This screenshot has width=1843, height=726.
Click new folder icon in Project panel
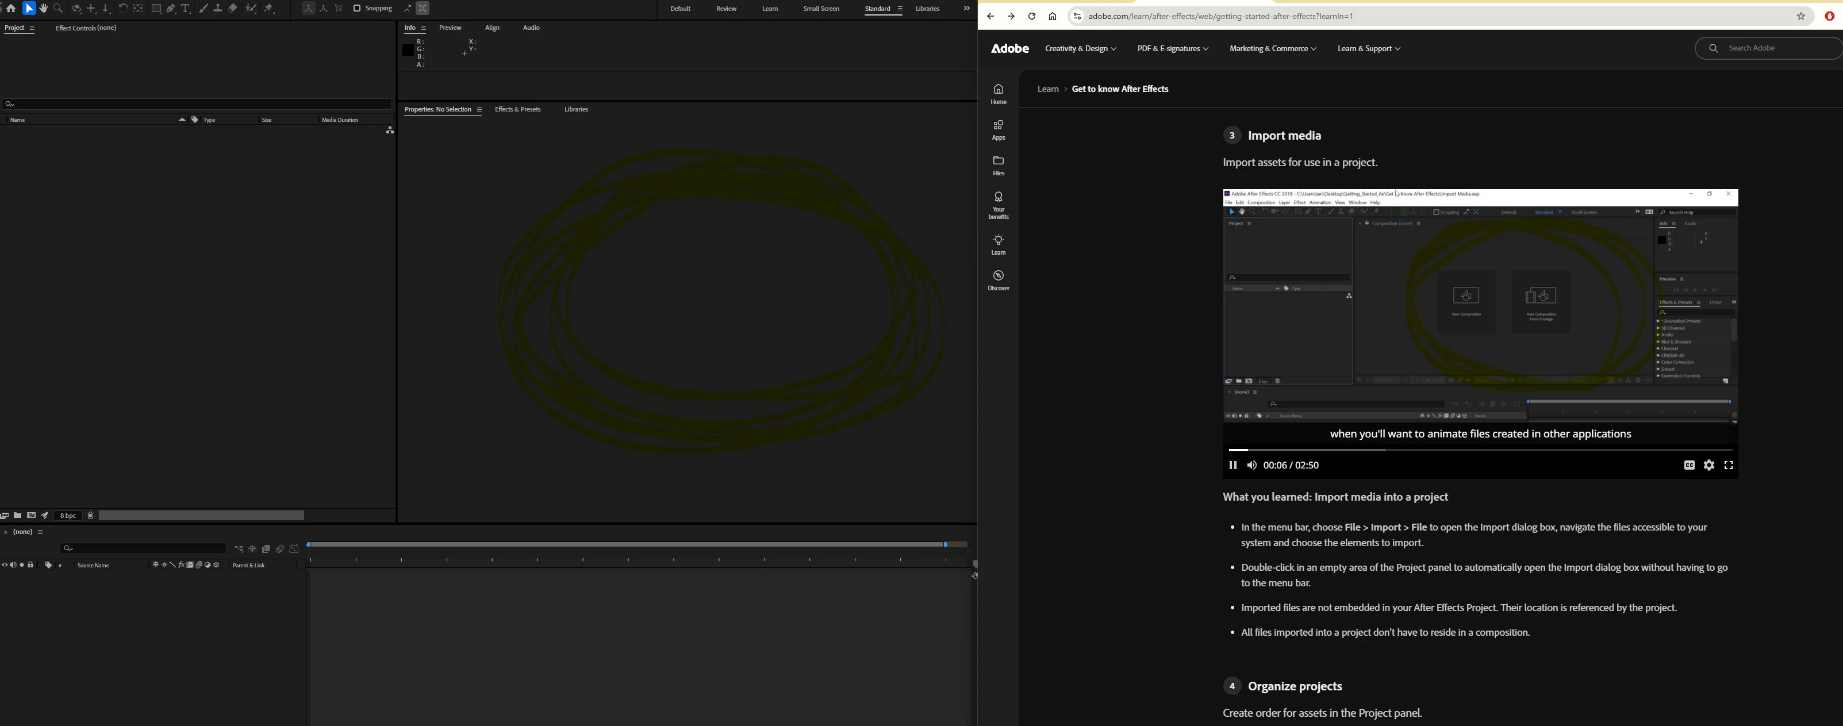point(18,516)
